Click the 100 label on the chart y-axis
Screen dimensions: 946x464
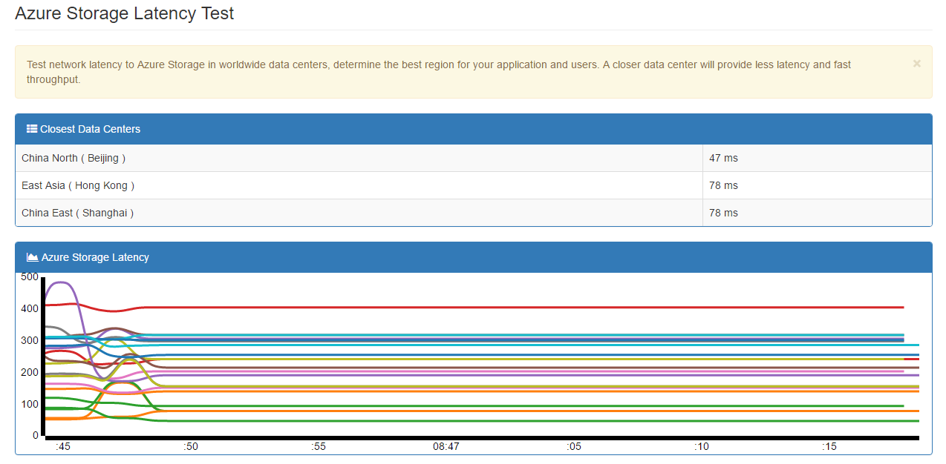[x=30, y=404]
